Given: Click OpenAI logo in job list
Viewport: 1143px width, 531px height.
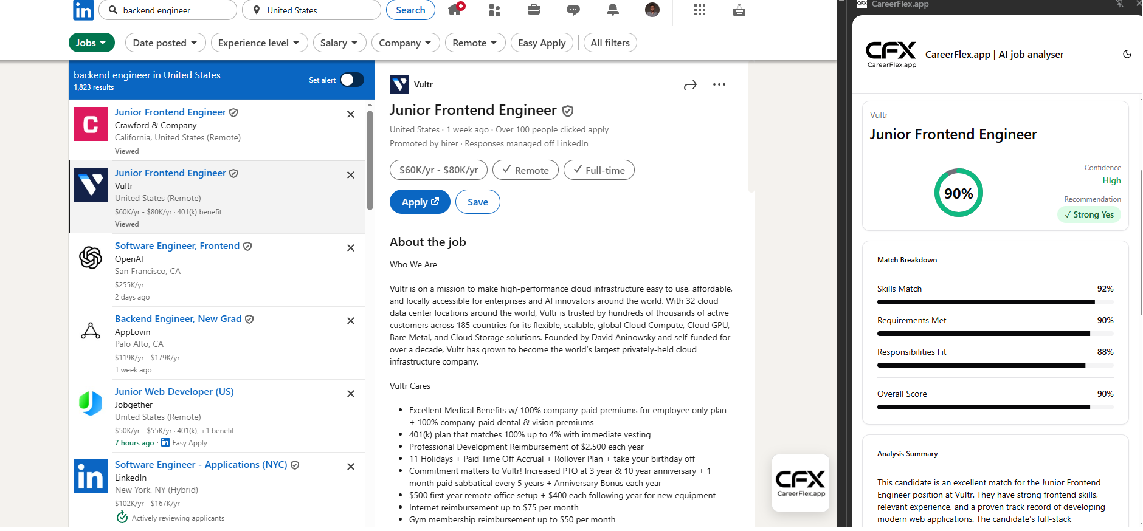Looking at the screenshot, I should (91, 258).
